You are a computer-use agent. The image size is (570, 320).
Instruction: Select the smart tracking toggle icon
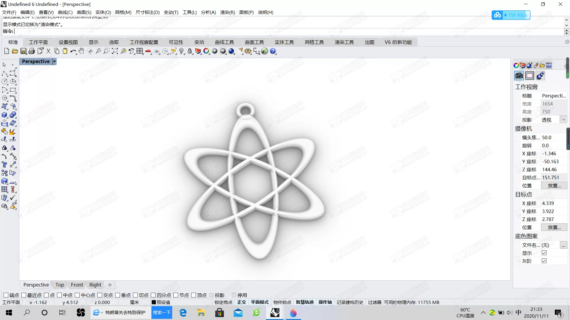tap(305, 302)
